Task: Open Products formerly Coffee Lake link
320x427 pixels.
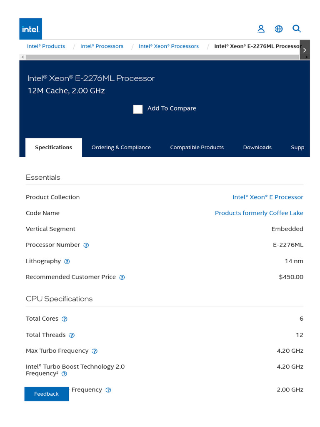Action: coord(259,213)
